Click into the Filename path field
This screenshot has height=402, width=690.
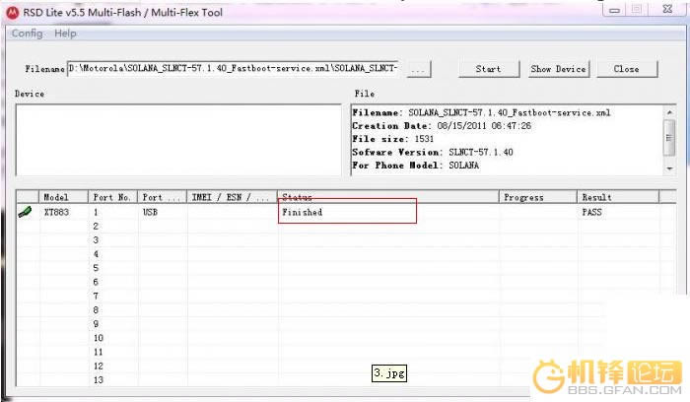click(234, 69)
